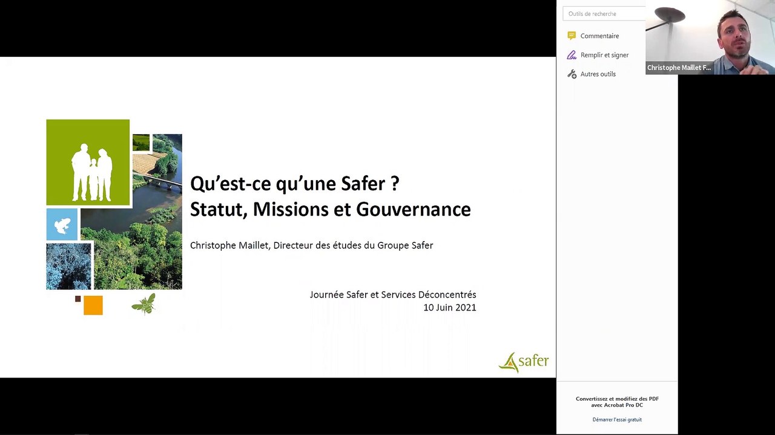Click the slide title "Qu'est-ce qu'une Safer ?"
Screen dimensions: 775x435
(x=295, y=183)
